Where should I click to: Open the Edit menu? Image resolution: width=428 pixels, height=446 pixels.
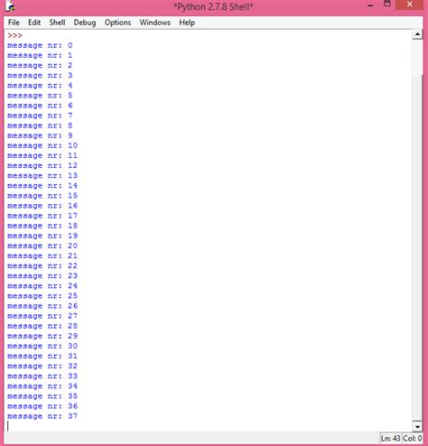point(34,23)
